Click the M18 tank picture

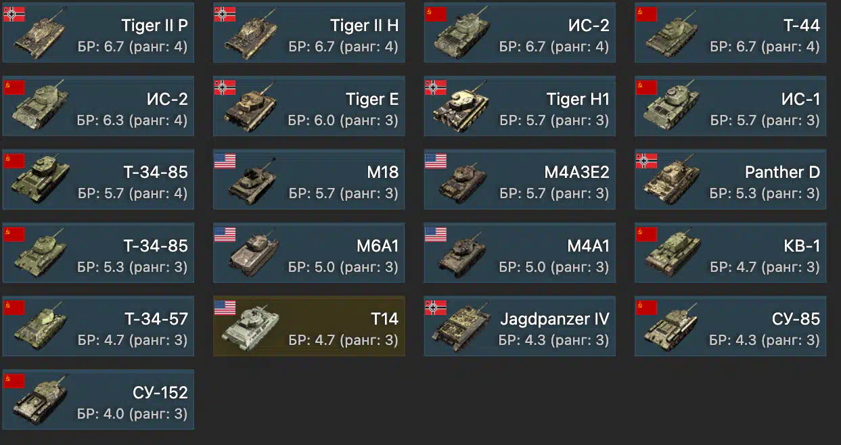(x=252, y=183)
